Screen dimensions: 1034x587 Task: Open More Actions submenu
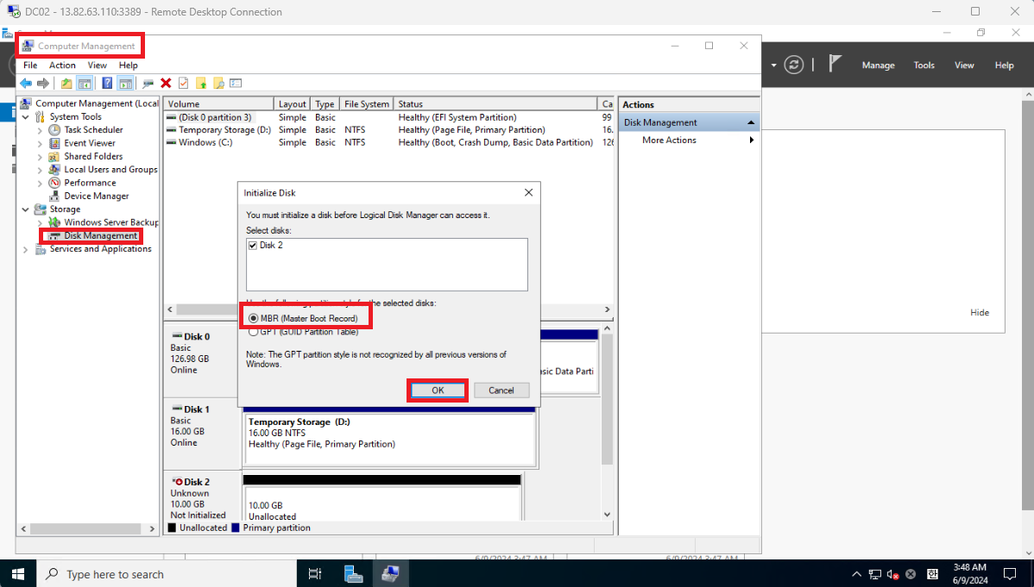coord(689,140)
